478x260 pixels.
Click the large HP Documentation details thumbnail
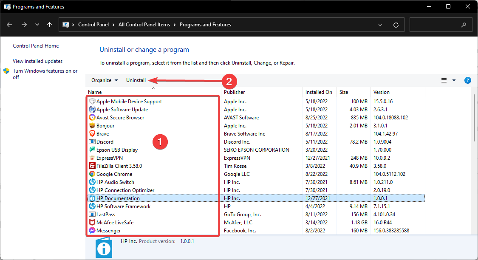[104, 248]
